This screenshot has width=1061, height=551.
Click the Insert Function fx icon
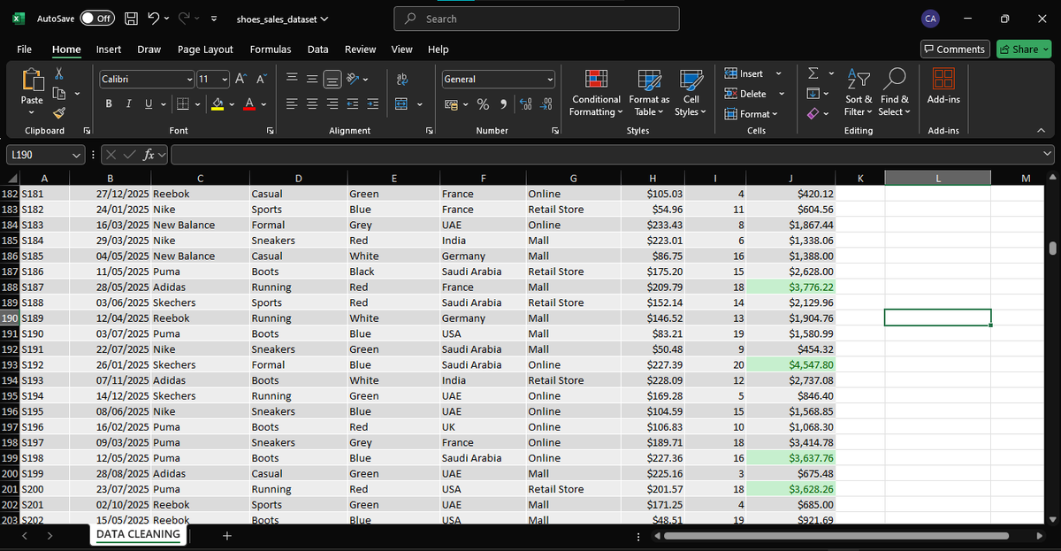click(x=150, y=155)
